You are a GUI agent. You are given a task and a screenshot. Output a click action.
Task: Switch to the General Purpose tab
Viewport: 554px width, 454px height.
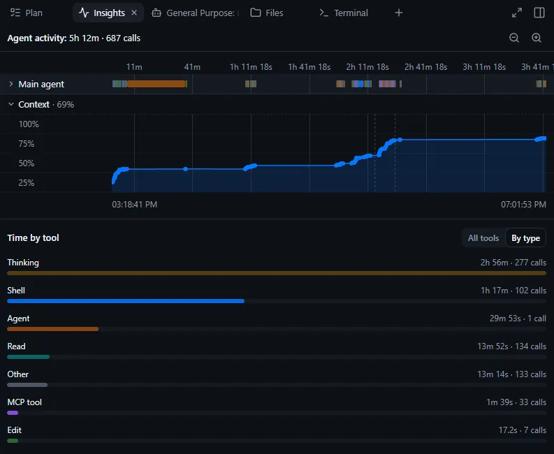(195, 13)
